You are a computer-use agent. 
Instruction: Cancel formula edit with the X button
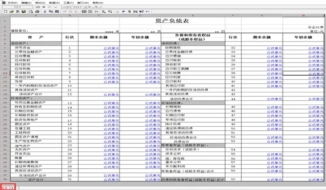49,7
